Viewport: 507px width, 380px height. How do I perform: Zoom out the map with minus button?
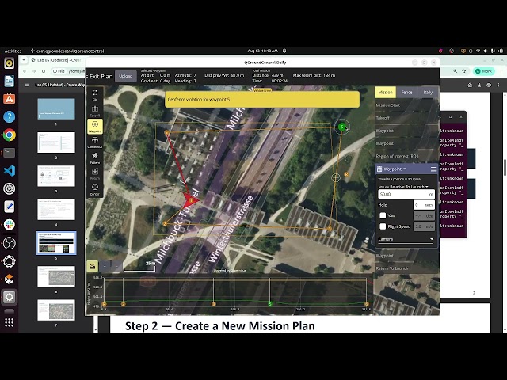pyautogui.click(x=116, y=266)
